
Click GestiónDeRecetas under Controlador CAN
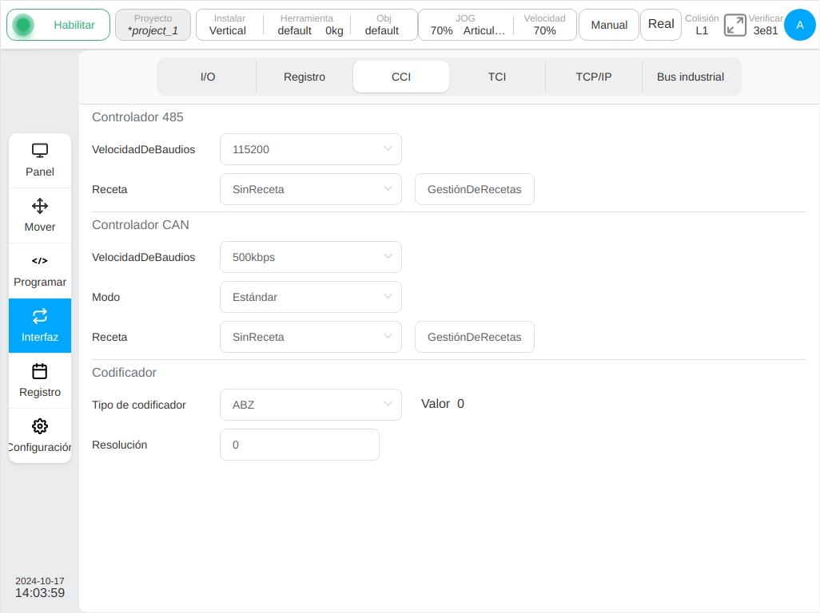(474, 338)
